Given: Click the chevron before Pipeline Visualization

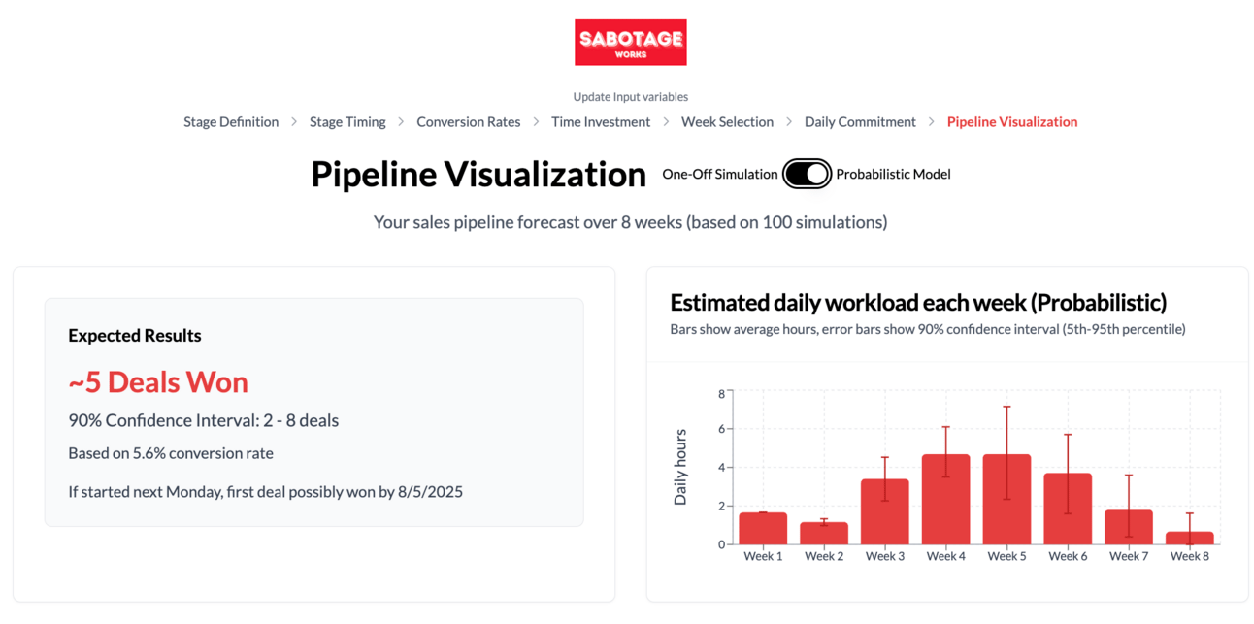Looking at the screenshot, I should pyautogui.click(x=932, y=122).
